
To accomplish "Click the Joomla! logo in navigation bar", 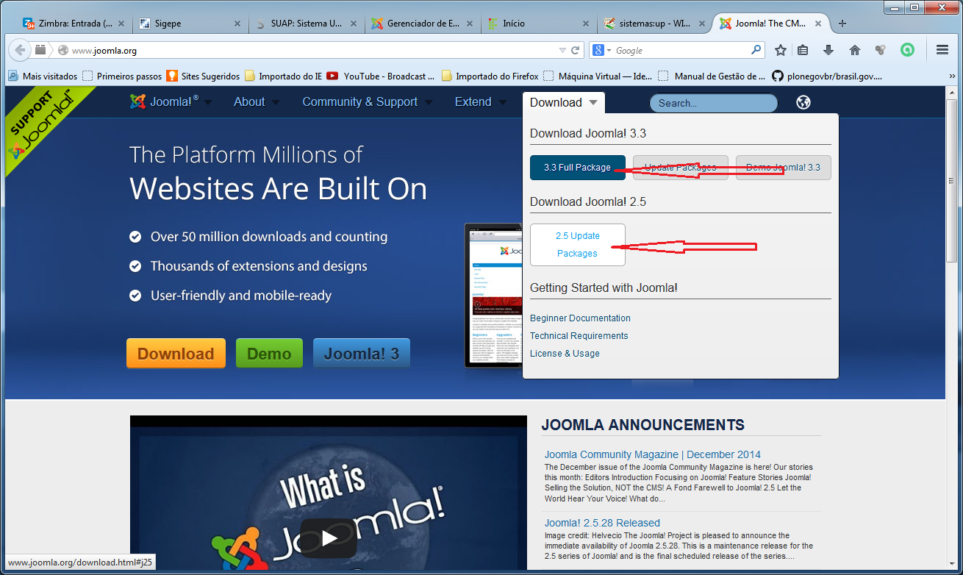I will [165, 102].
